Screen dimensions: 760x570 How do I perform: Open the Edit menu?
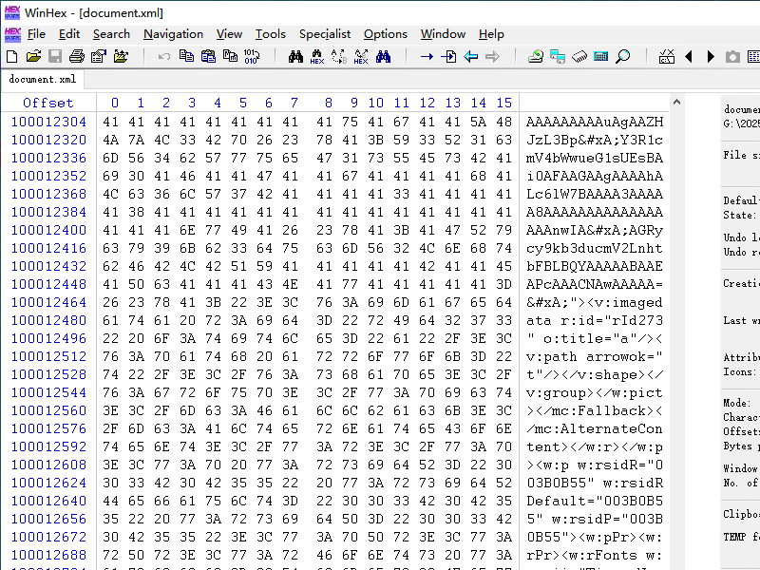tap(68, 34)
